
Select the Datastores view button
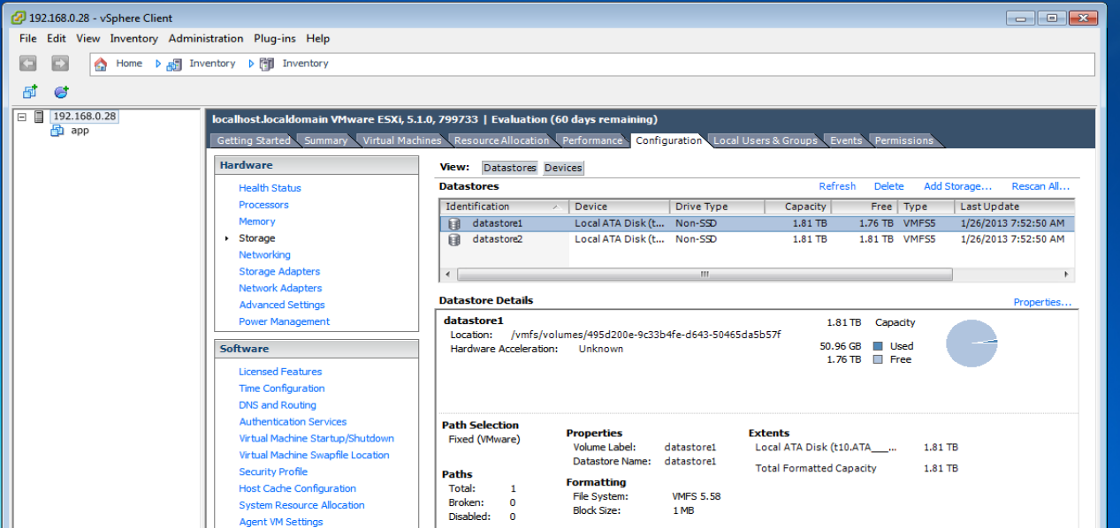click(x=510, y=168)
